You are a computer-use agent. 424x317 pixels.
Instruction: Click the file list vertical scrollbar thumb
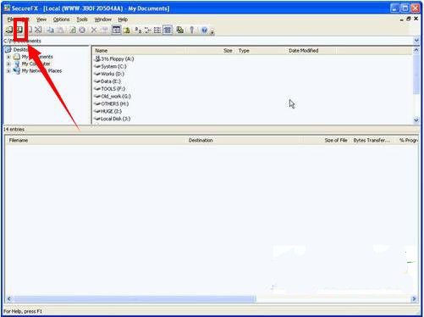coord(416,74)
